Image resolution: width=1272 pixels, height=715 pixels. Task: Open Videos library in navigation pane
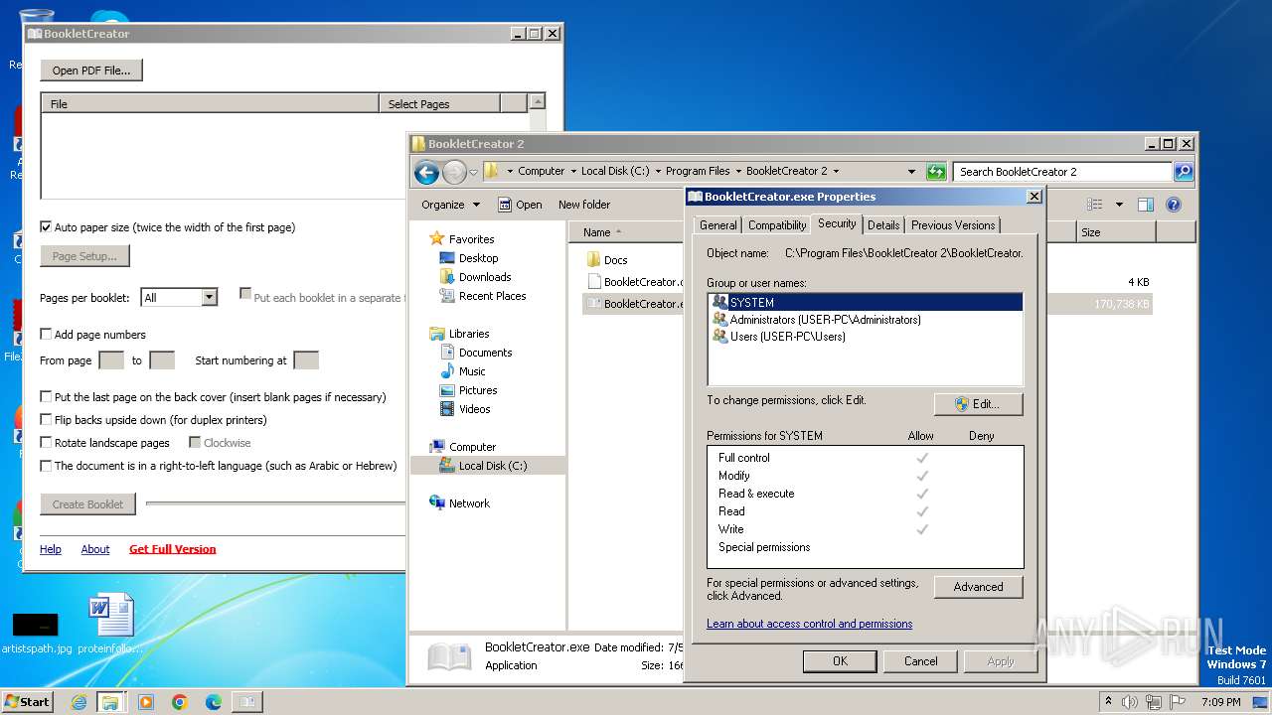click(465, 409)
